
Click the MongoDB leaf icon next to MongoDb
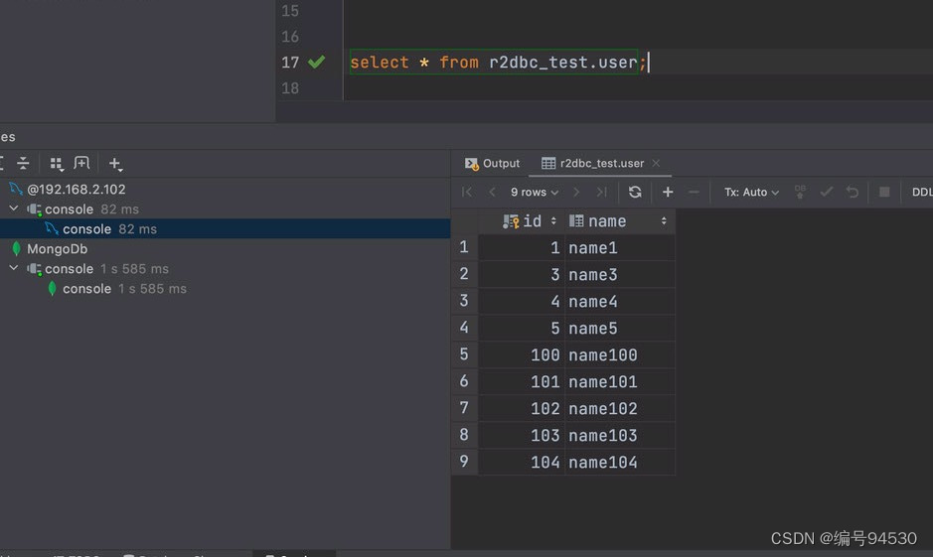(16, 248)
